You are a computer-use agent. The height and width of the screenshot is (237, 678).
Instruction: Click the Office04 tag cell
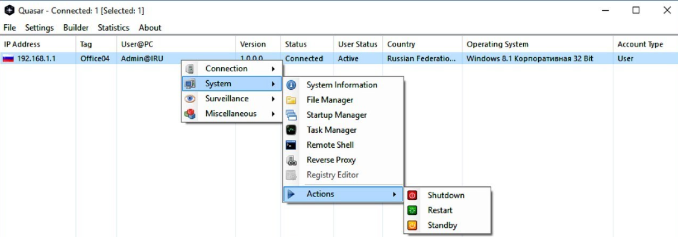click(95, 59)
